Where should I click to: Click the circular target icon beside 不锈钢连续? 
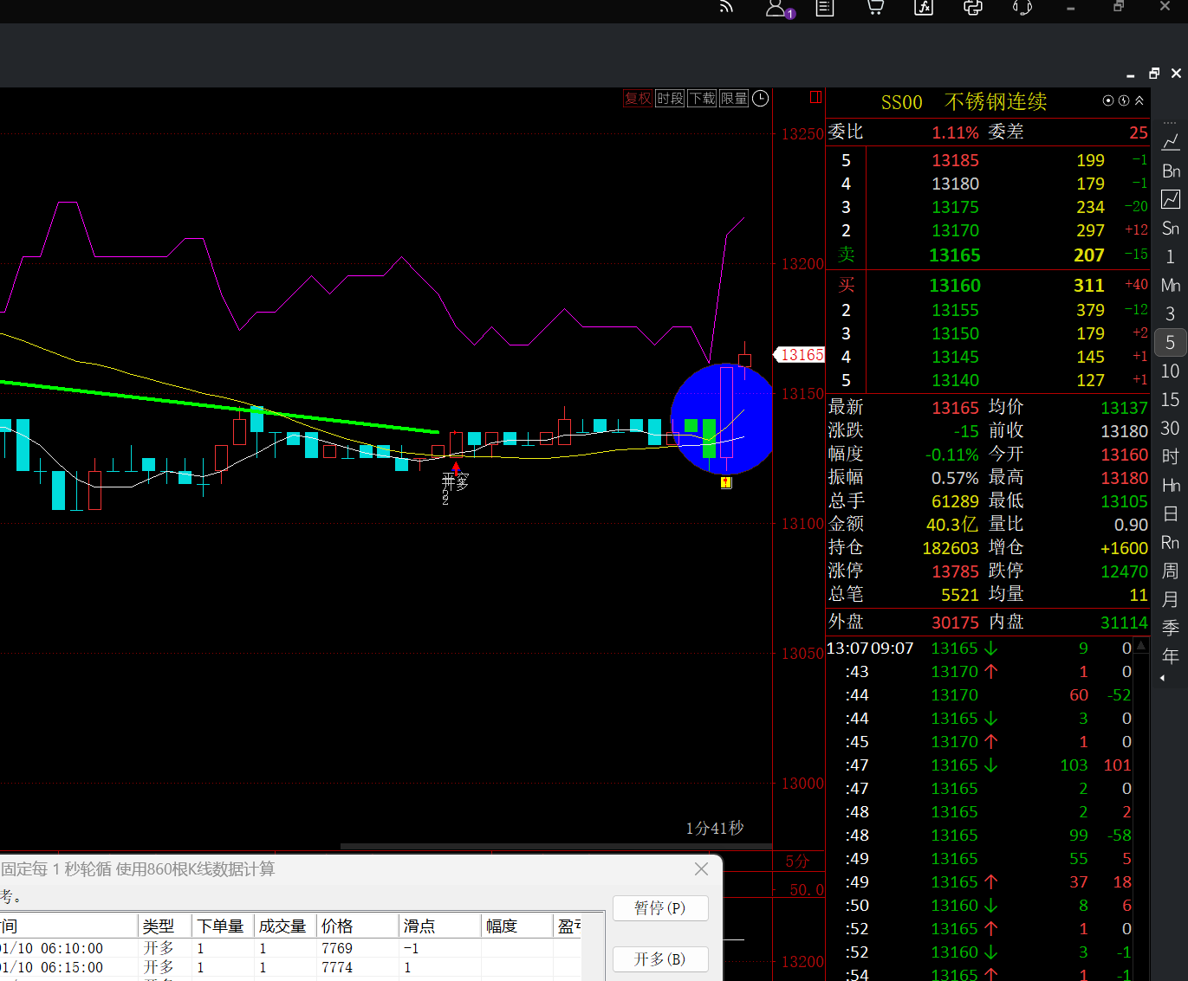coord(1108,100)
